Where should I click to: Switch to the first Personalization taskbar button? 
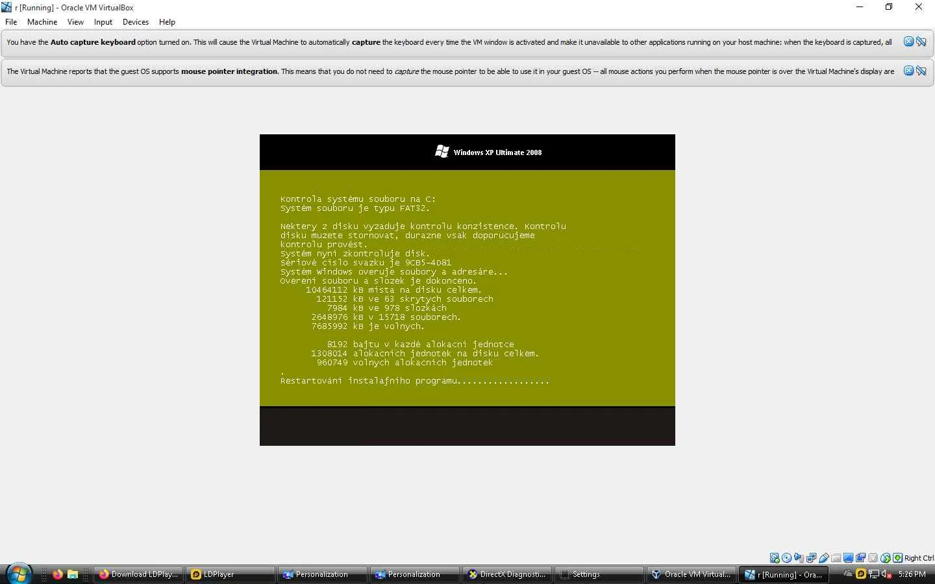[324, 574]
